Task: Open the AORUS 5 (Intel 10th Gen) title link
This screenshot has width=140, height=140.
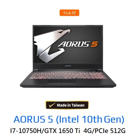Action: (69, 119)
